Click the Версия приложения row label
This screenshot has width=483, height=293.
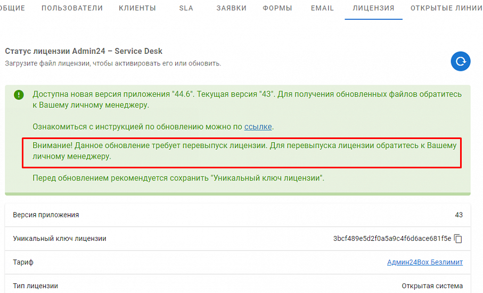click(46, 215)
